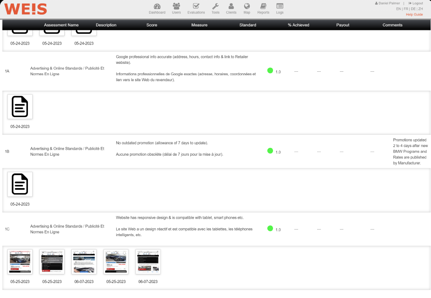Image resolution: width=431 pixels, height=298 pixels.
Task: Click the Reports book icon
Action: pos(263,6)
